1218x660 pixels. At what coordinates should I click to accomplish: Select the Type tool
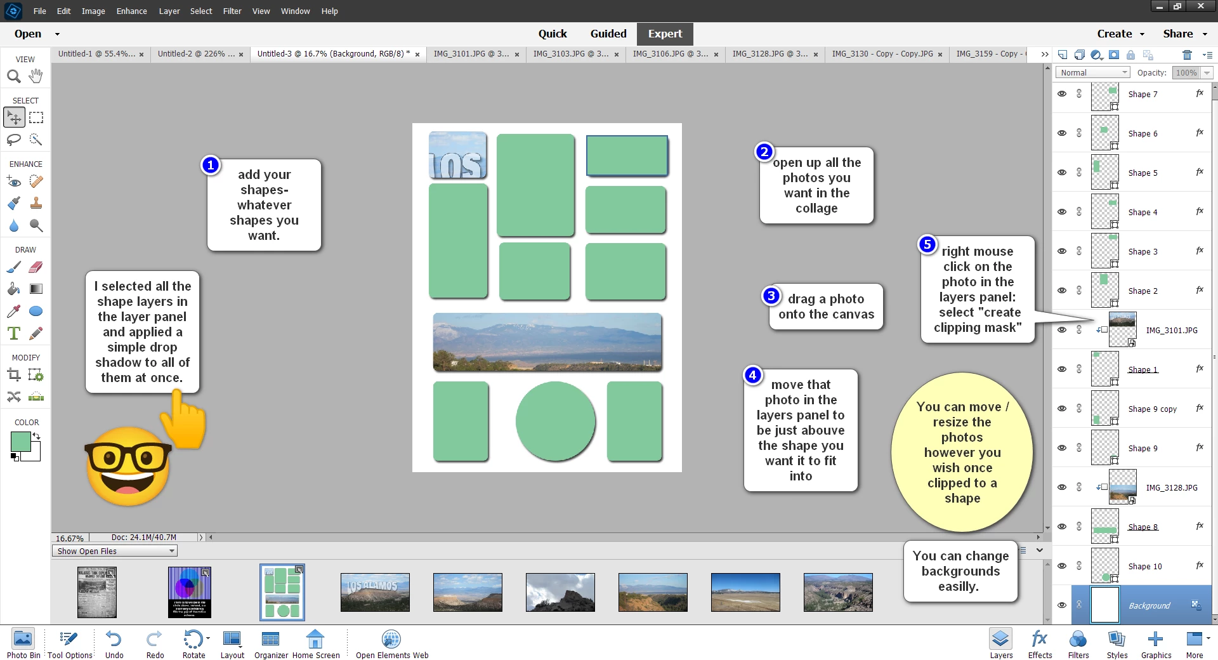point(14,333)
